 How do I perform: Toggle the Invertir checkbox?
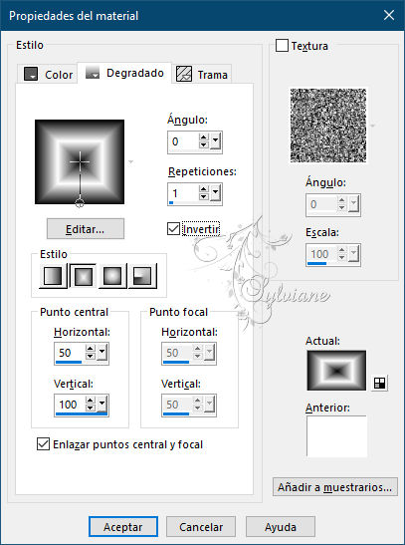pyautogui.click(x=173, y=229)
